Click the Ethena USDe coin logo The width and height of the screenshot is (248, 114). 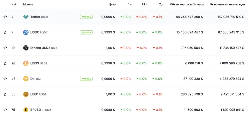click(26, 48)
